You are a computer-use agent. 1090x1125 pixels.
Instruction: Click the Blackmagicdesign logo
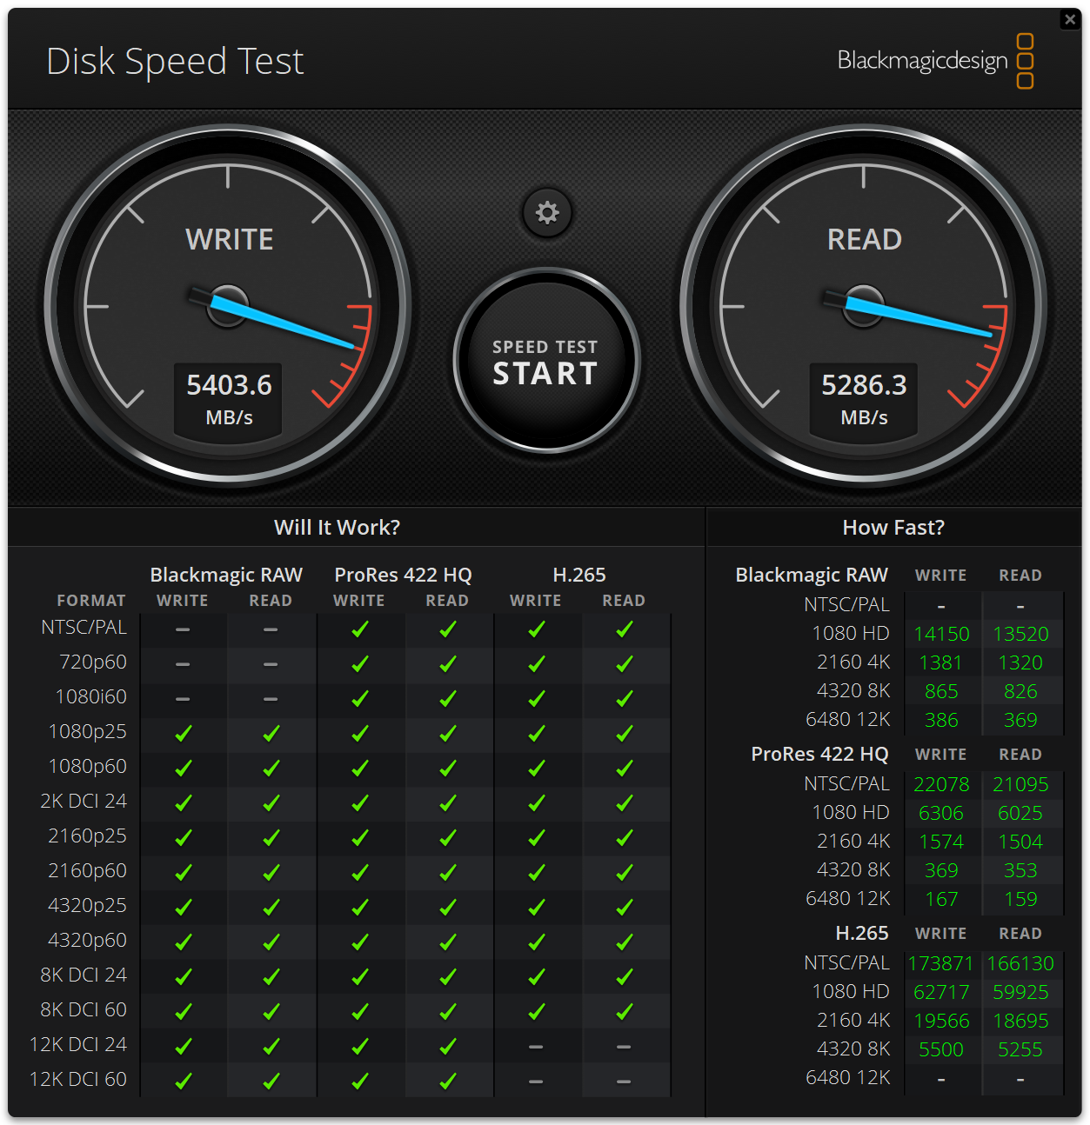coord(935,61)
